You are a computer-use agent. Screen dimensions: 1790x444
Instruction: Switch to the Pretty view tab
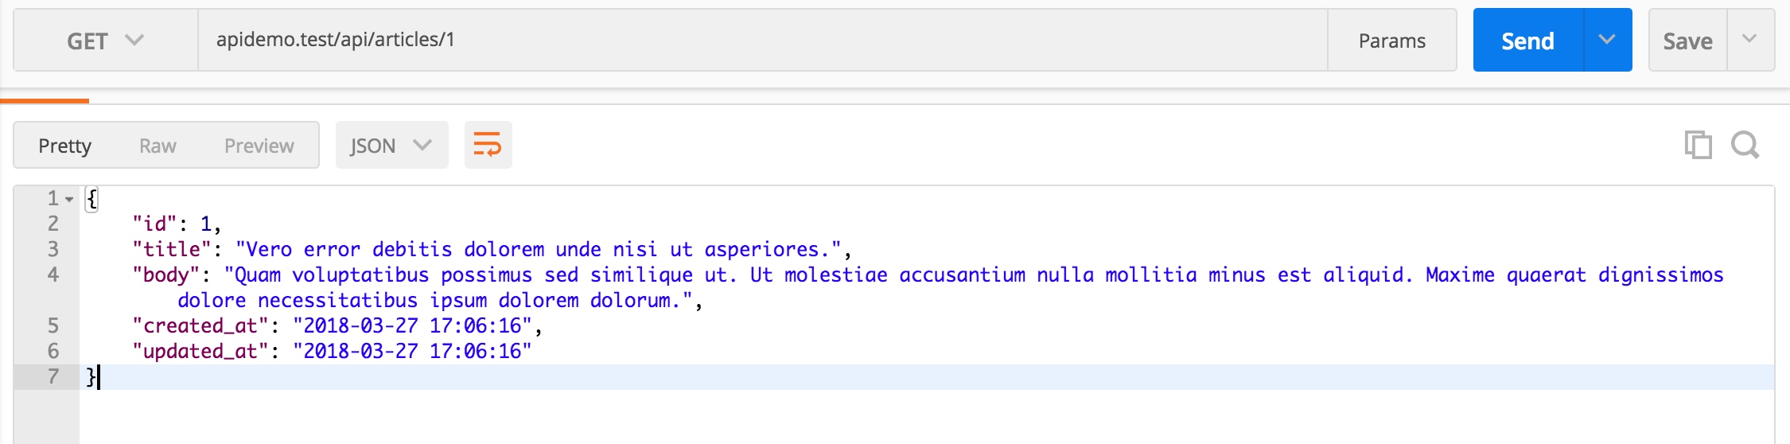(x=65, y=146)
